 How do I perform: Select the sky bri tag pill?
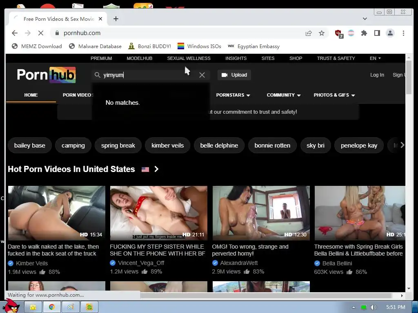pyautogui.click(x=316, y=145)
